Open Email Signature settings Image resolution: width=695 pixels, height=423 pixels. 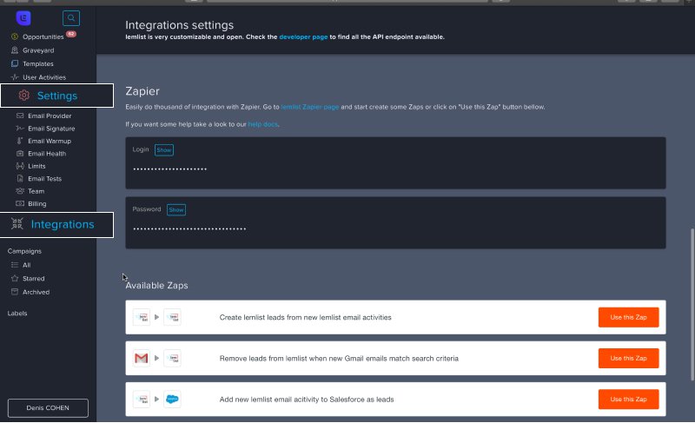point(51,129)
